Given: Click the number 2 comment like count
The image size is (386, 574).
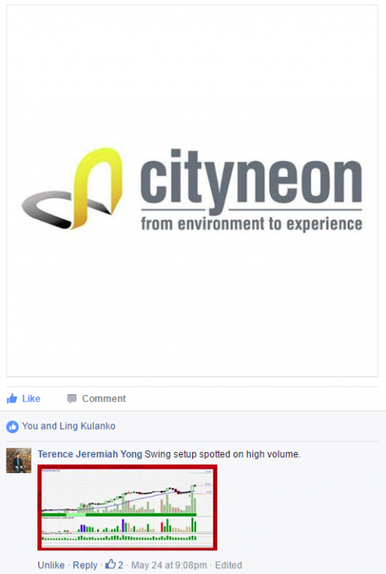Looking at the screenshot, I should (x=121, y=565).
